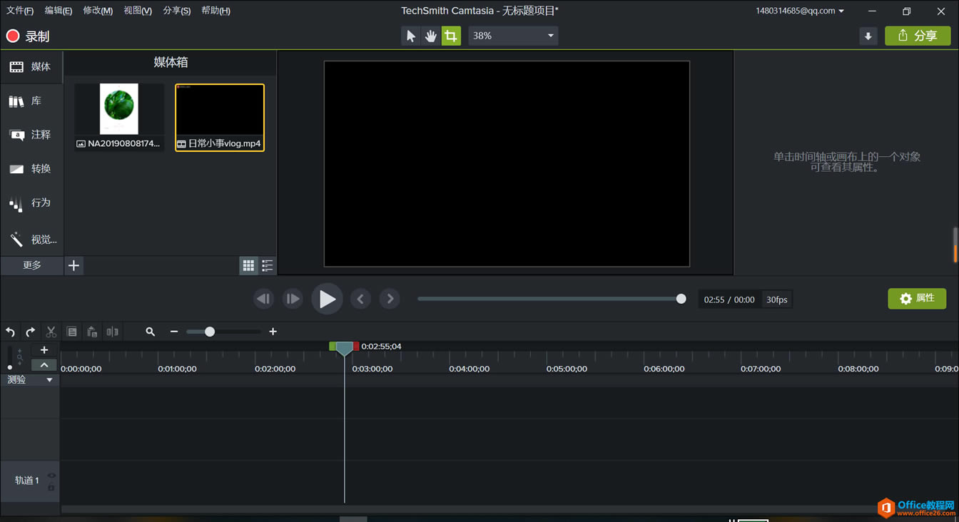Select the 日常小事vlog.mp4 video thumbnail
This screenshot has height=522, width=959.
220,117
